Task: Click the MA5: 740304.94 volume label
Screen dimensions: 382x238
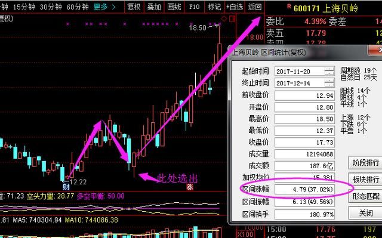Action: [x=37, y=220]
